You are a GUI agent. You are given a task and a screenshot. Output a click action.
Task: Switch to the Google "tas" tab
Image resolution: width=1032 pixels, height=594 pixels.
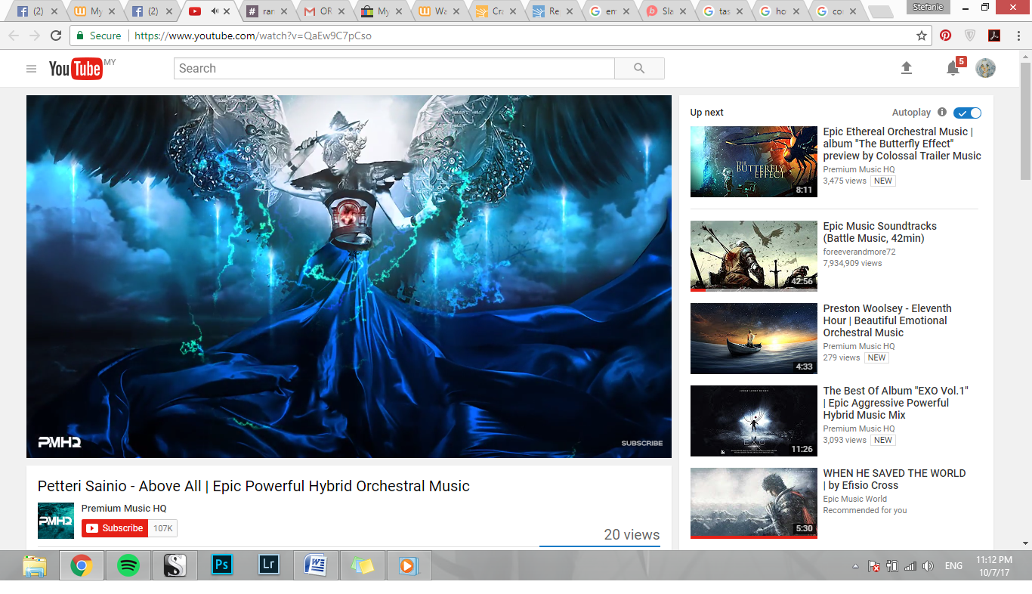[x=724, y=11]
